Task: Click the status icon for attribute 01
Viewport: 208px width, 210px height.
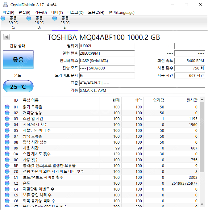Action: (x=7, y=107)
